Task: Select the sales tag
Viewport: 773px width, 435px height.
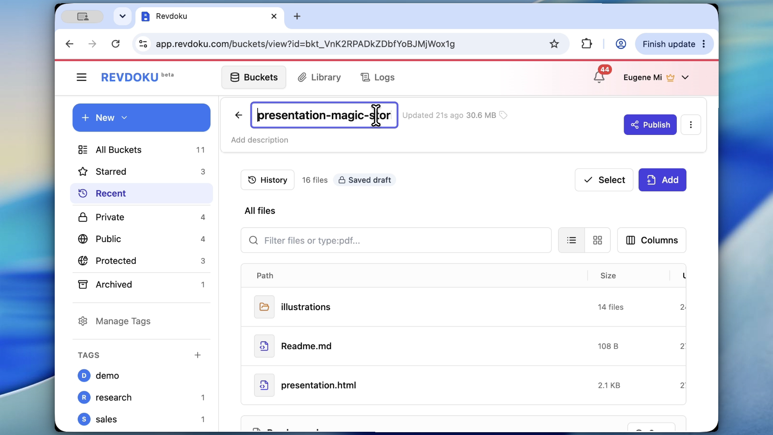Action: (x=141, y=419)
